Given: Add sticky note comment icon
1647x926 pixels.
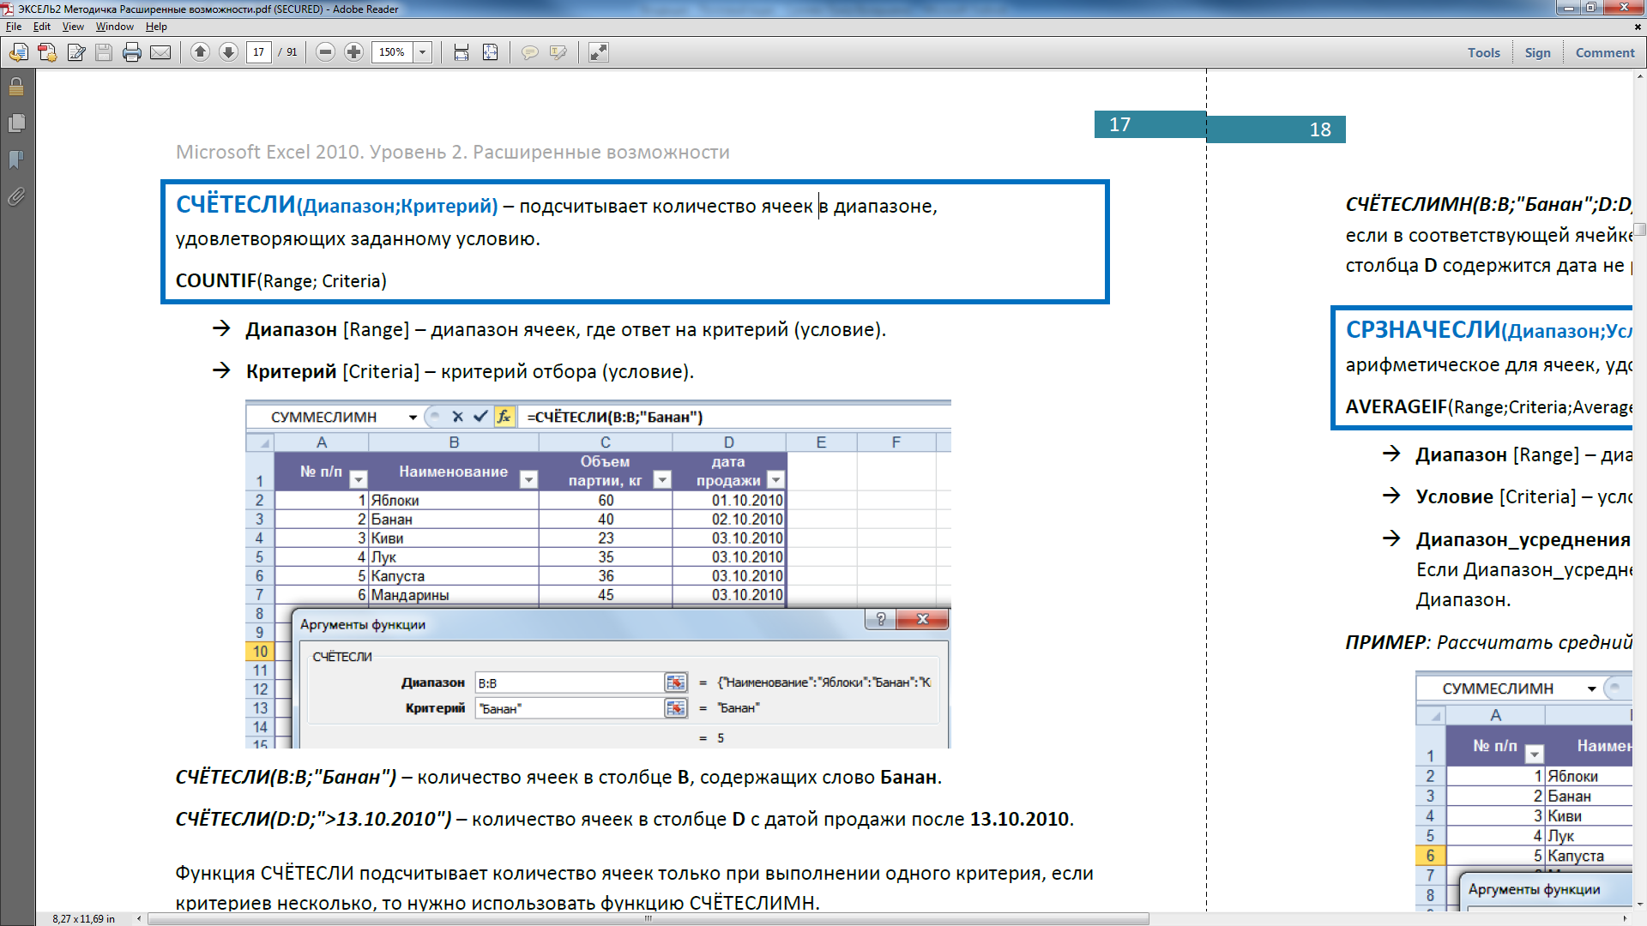Looking at the screenshot, I should (x=530, y=53).
